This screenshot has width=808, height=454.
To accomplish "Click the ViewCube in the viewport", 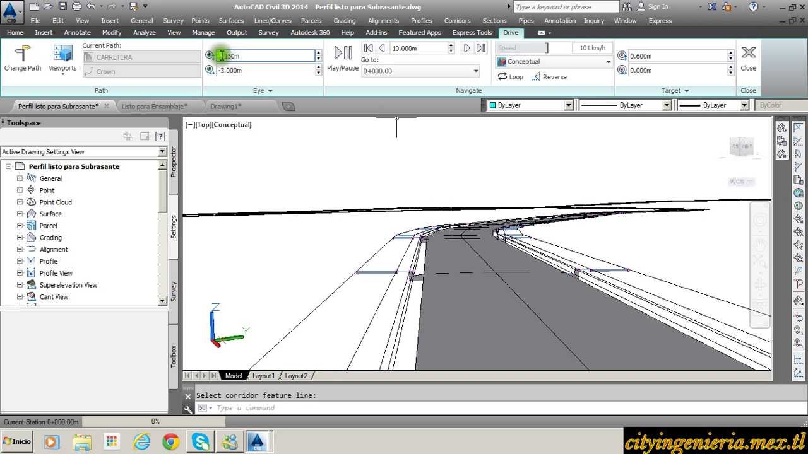I will [741, 147].
